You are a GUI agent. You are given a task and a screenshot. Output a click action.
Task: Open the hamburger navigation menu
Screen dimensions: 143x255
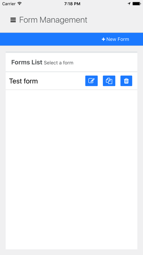coord(13,20)
